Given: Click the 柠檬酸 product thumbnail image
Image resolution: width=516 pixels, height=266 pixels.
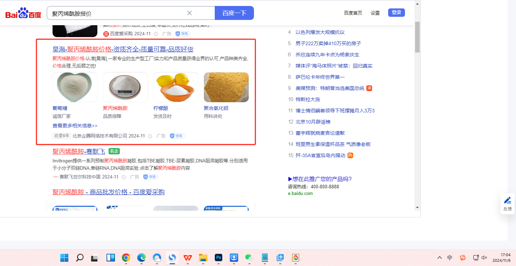Looking at the screenshot, I should pyautogui.click(x=176, y=87).
